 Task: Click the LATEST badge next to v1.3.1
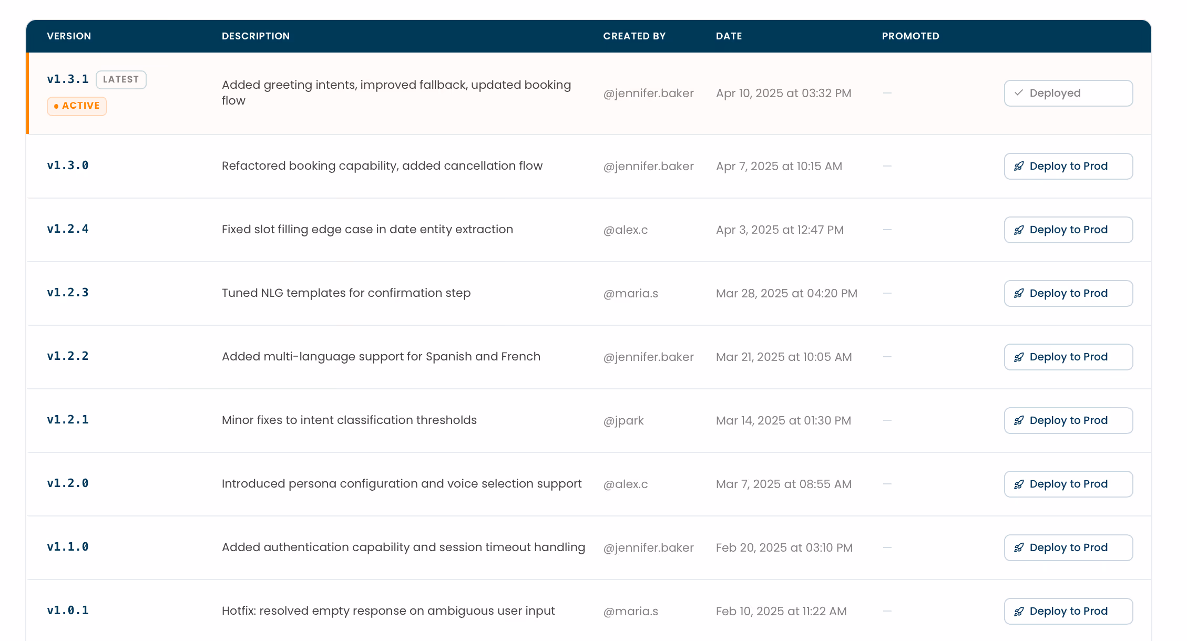121,79
